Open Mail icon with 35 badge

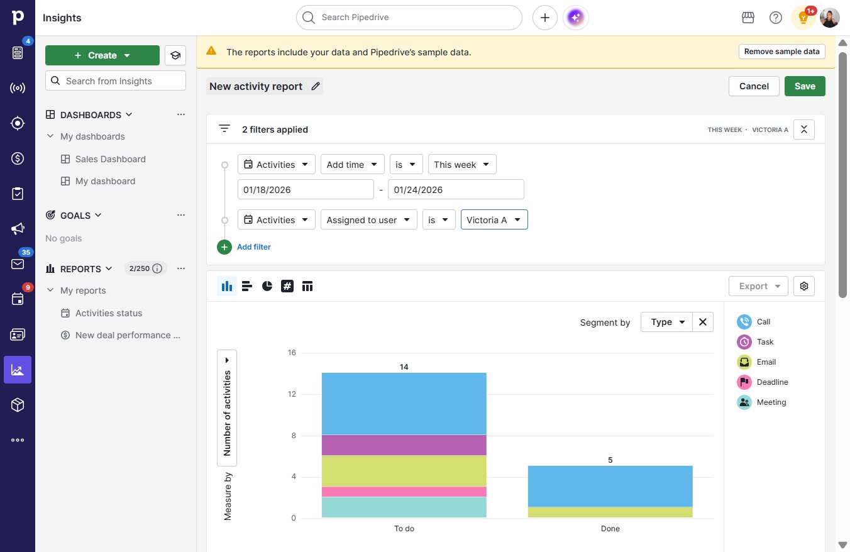click(18, 264)
